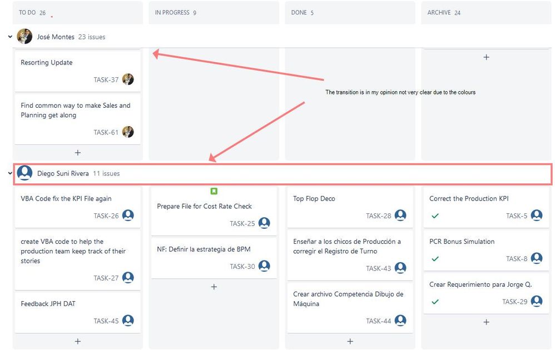Screen dimensions: 555x350
Task: Click the assignee avatar on TASK-61
Action: point(128,132)
